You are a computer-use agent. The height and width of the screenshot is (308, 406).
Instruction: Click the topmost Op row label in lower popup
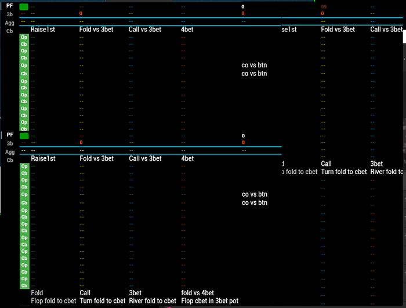(x=24, y=166)
